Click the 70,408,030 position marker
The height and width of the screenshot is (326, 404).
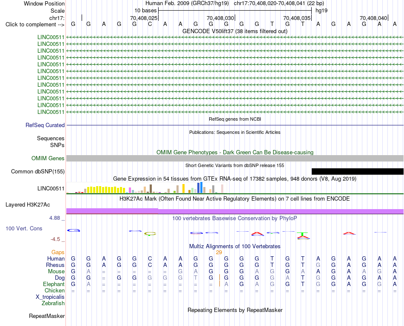220,18
